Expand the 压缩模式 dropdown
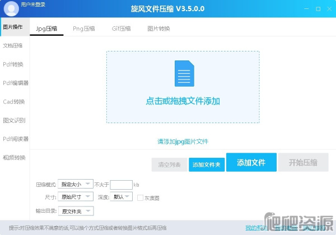Screen dimensions: 336x235 (x=75, y=184)
